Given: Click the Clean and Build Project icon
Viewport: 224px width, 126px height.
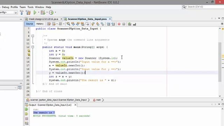Looking at the screenshot, I should (28, 13).
